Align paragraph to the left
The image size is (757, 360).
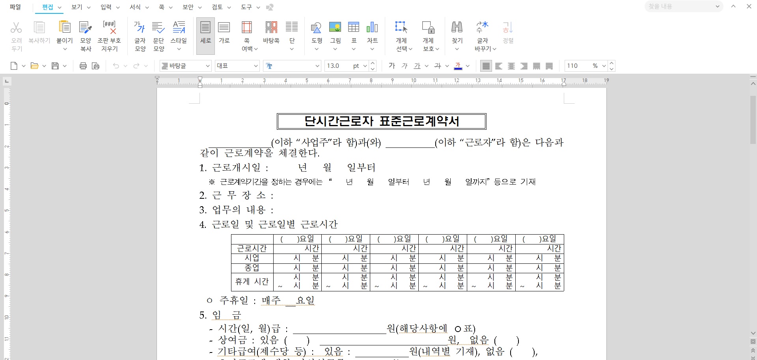499,66
